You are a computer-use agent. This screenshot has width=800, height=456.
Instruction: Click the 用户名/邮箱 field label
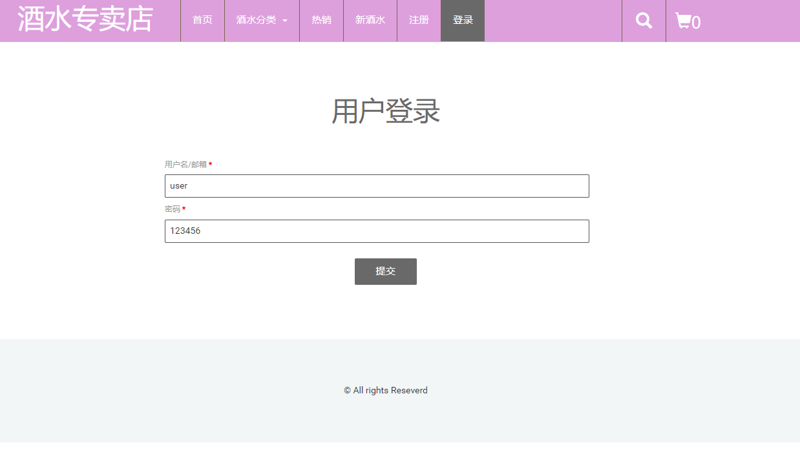click(184, 164)
